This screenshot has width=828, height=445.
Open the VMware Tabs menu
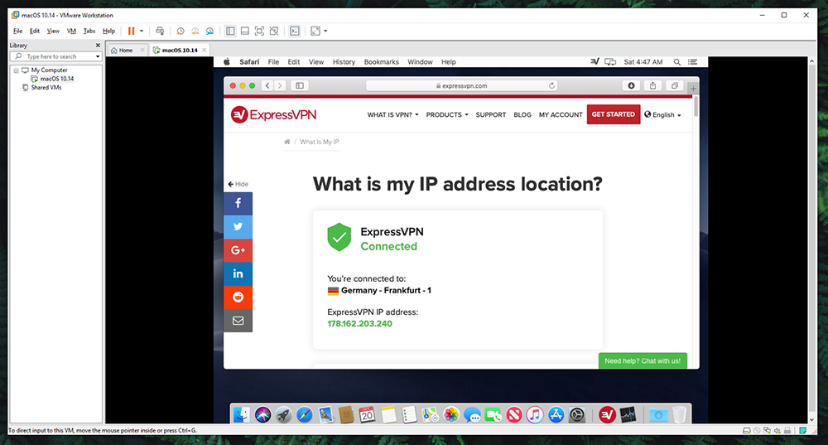coord(89,31)
